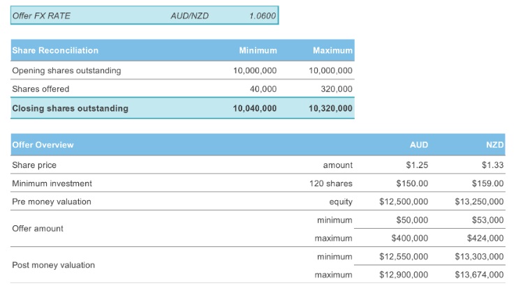Select the Offer Overview header
This screenshot has width=516, height=295.
pyautogui.click(x=43, y=145)
